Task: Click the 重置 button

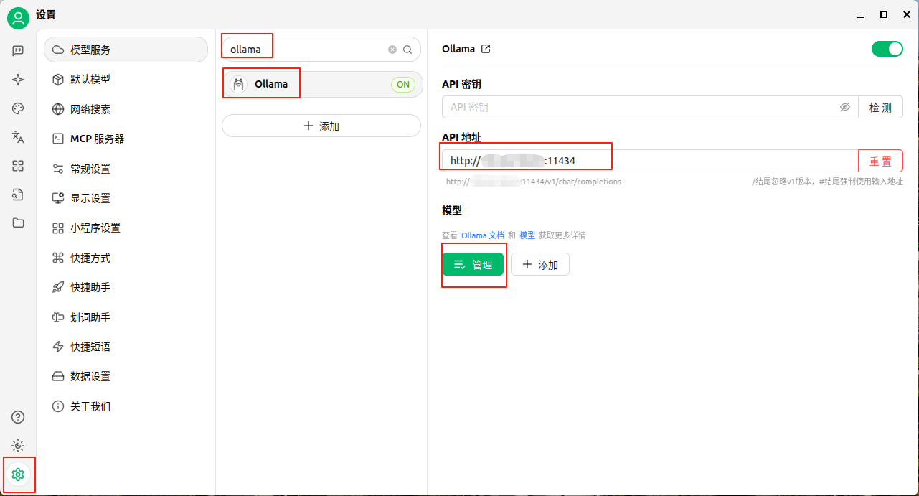Action: pos(880,161)
